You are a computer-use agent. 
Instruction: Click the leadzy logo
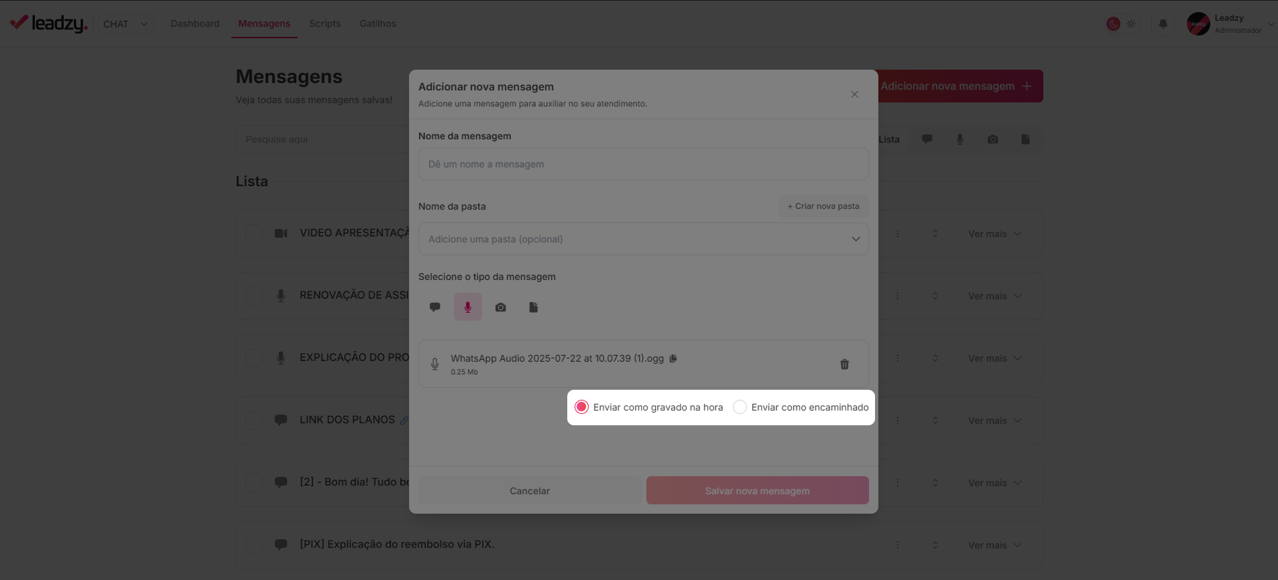coord(48,23)
